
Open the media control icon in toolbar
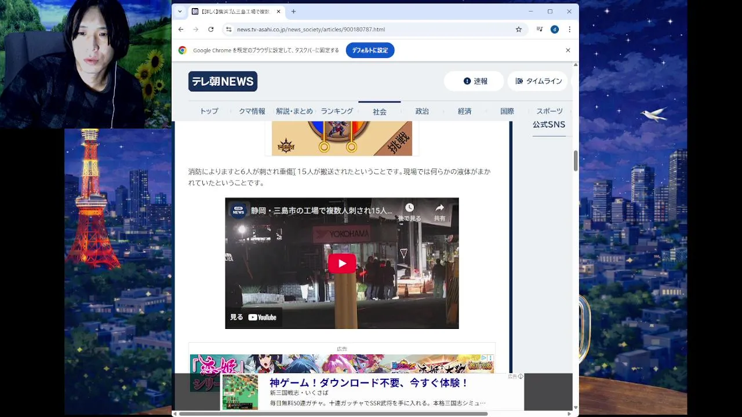click(539, 29)
